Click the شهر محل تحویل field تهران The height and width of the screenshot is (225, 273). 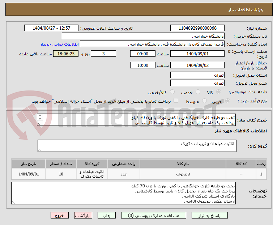[x=197, y=83]
